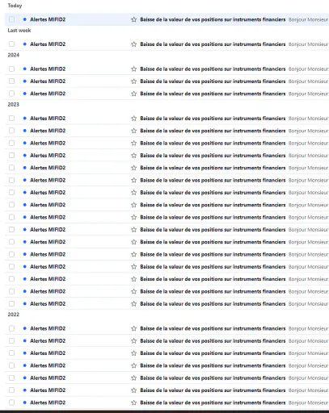Screen dimensions: 329x413
Task: Select the first 2024 email's checkbox
Action: coord(11,69)
